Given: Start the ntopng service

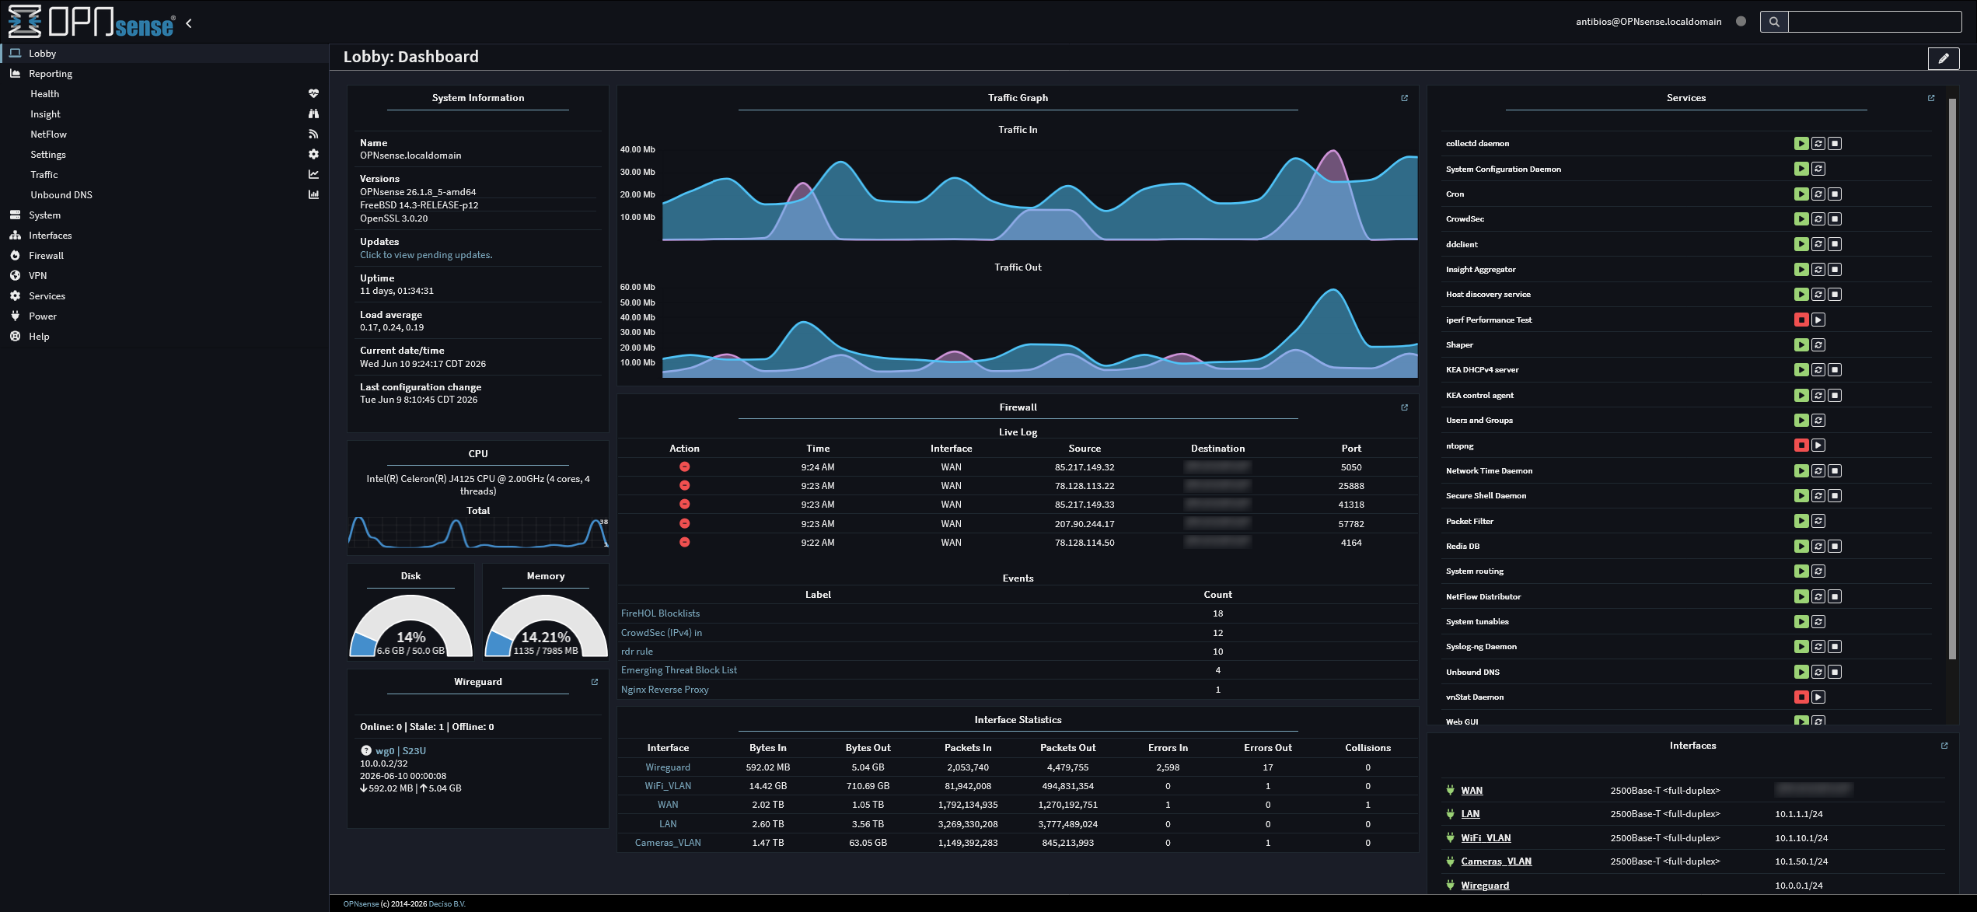Looking at the screenshot, I should 1818,446.
